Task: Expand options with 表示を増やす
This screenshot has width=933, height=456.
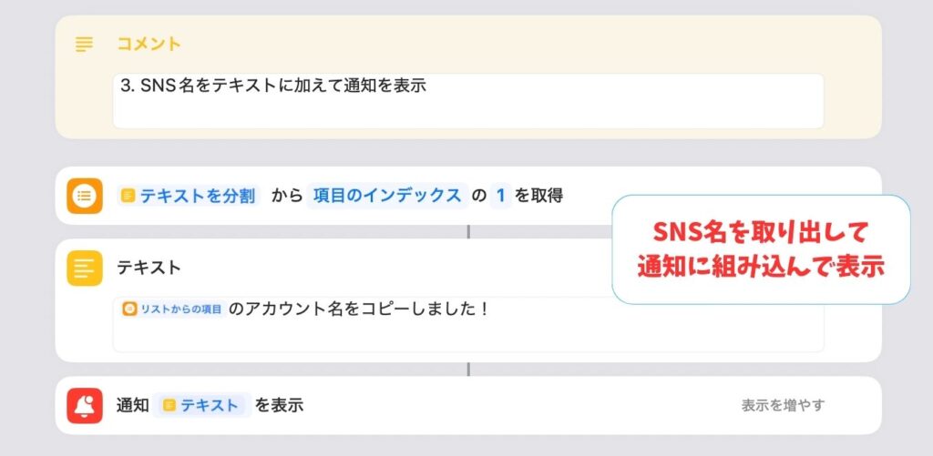Action: [783, 405]
